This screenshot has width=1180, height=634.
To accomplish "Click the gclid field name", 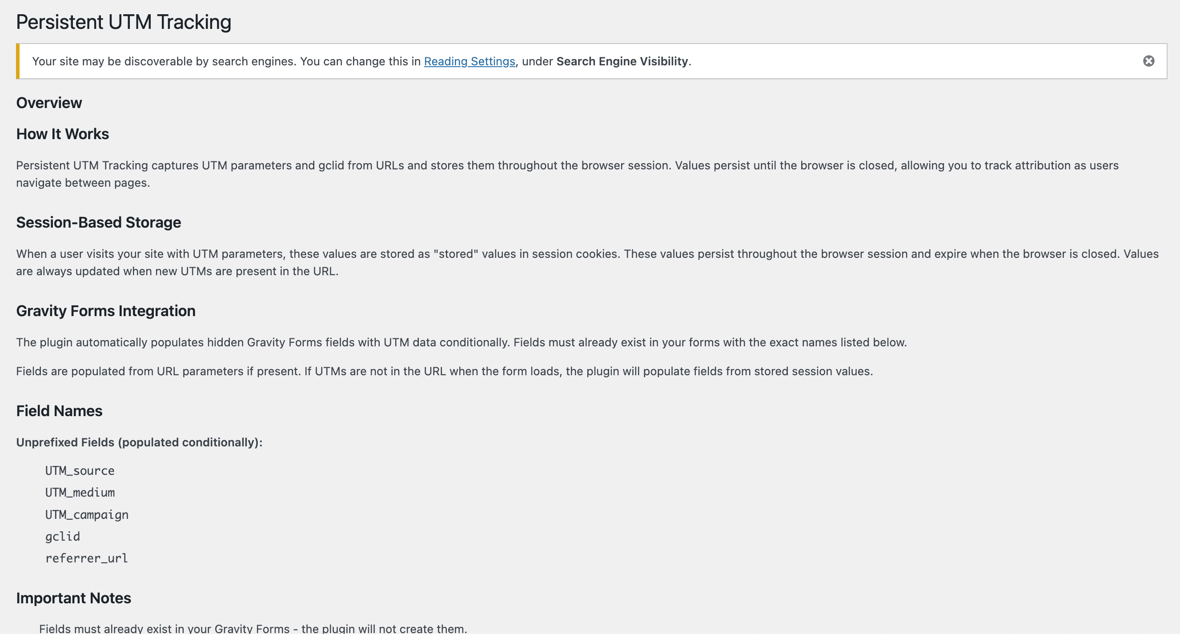I will tap(62, 537).
